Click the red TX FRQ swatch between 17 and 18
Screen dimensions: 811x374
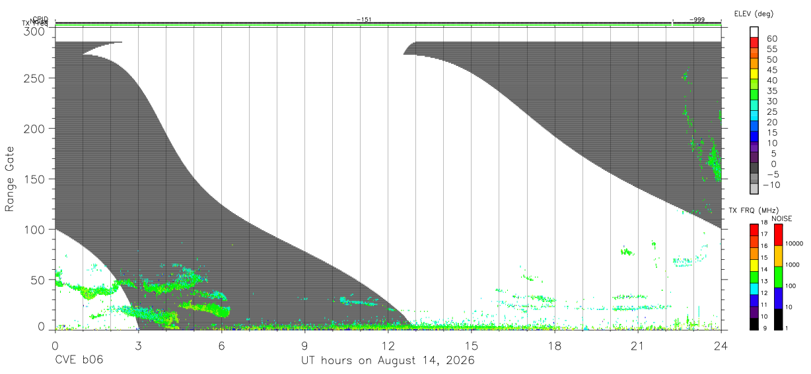coord(754,230)
